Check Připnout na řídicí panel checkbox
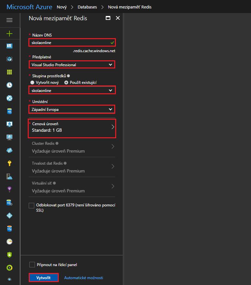251x285 pixels. tap(32, 265)
